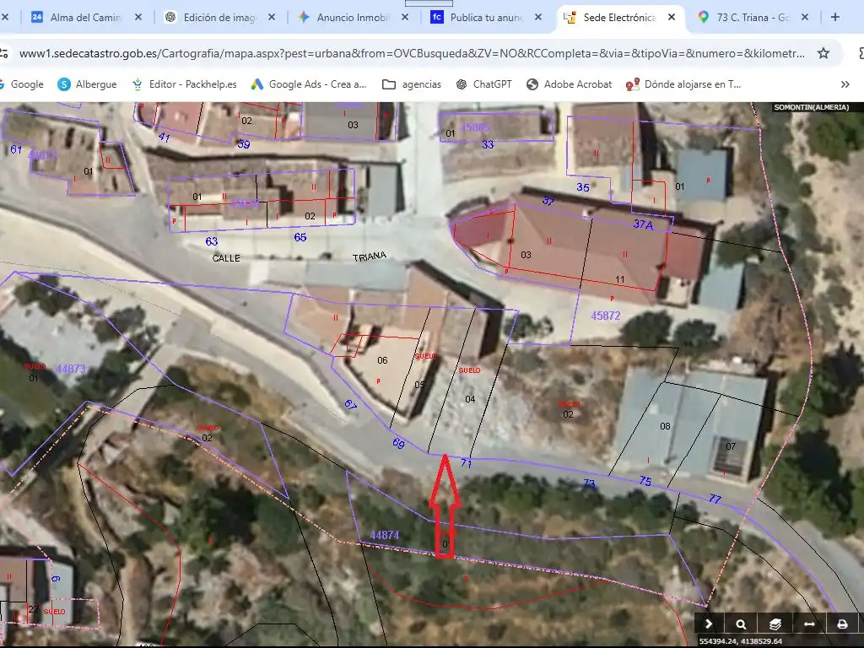Switch to 73 C. Triana Google Maps tab
The width and height of the screenshot is (864, 648).
pos(754,17)
